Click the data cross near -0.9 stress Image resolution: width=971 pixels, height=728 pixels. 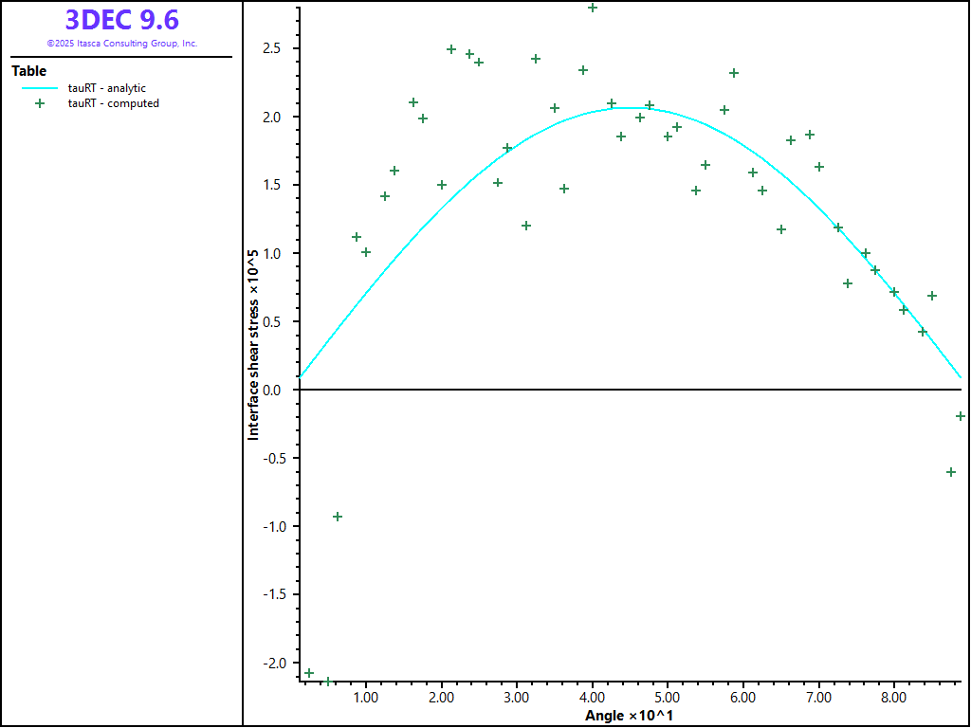pos(338,517)
